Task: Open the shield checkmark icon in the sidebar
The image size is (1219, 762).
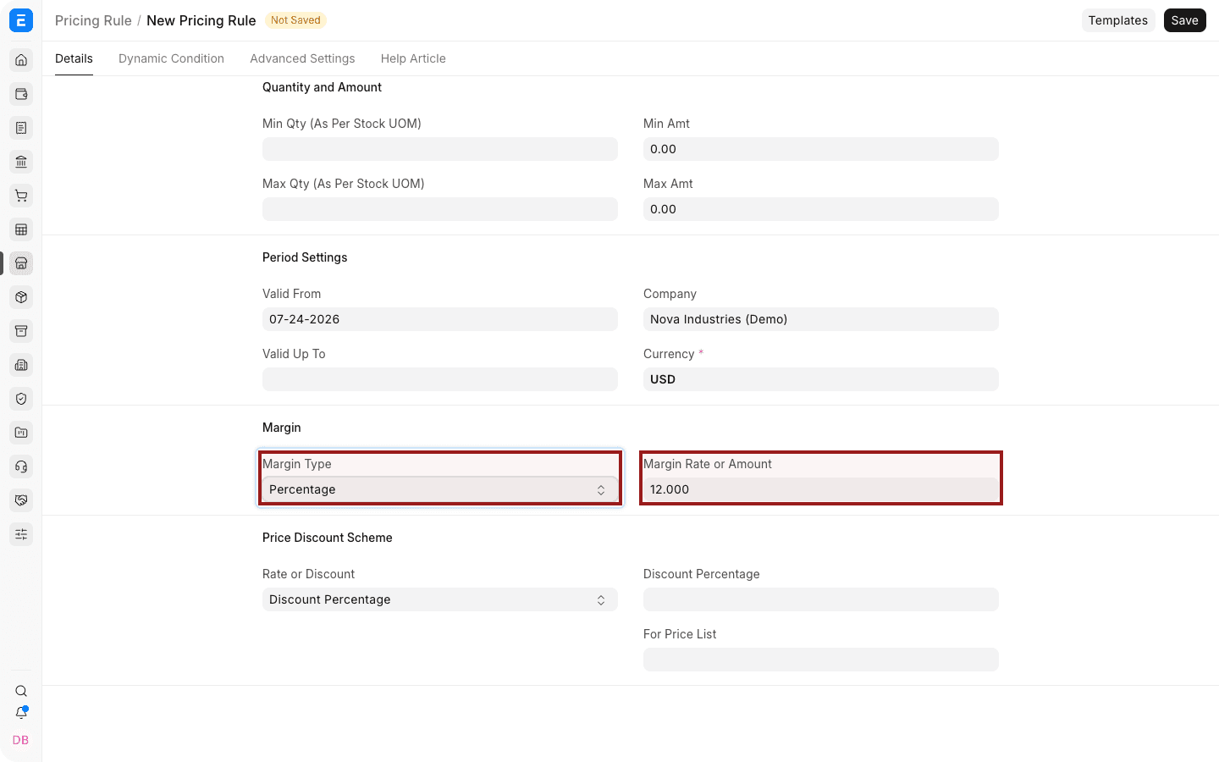Action: pyautogui.click(x=21, y=399)
